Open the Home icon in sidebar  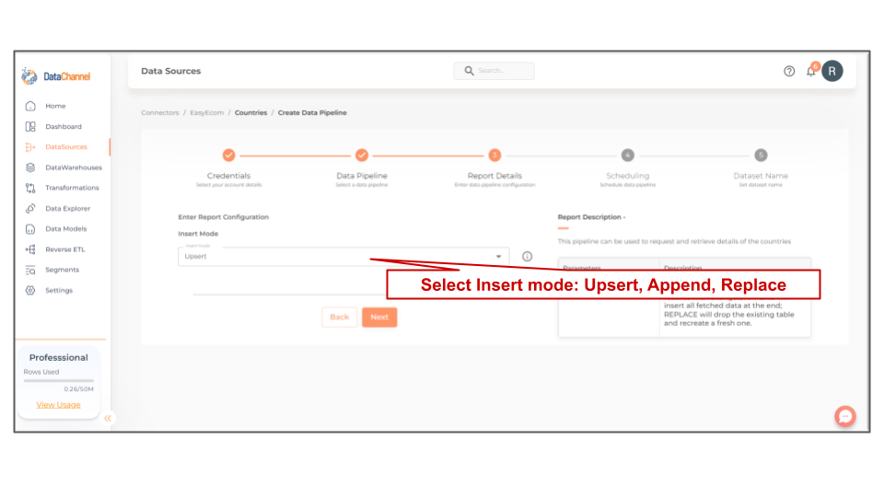pyautogui.click(x=30, y=106)
